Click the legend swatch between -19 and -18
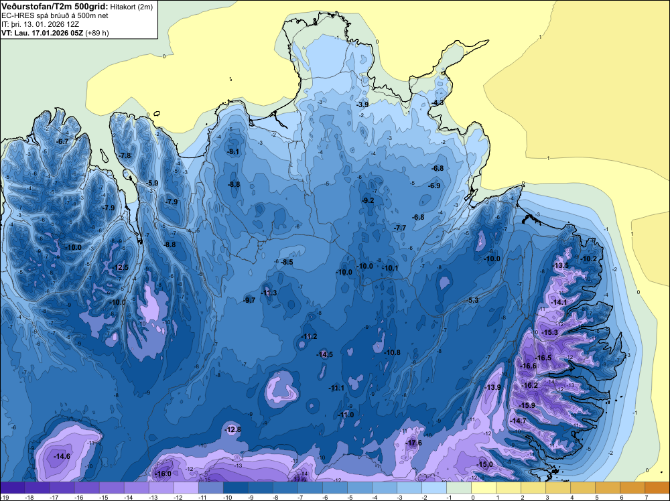The image size is (670, 501). tap(13, 488)
